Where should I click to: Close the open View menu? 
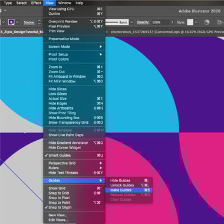pos(50,3)
